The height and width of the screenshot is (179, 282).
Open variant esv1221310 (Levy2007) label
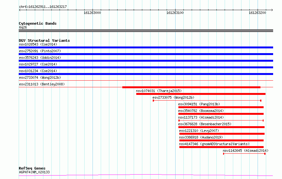click(x=199, y=131)
